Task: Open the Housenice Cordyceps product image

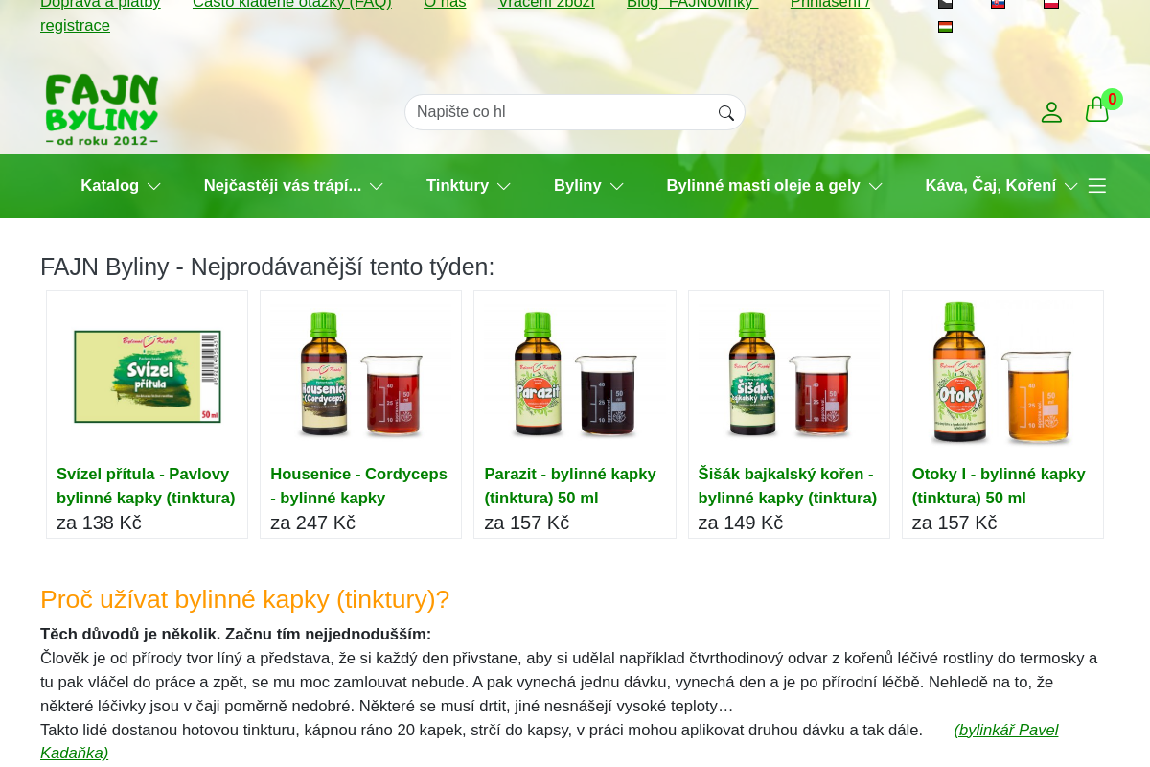Action: point(361,375)
